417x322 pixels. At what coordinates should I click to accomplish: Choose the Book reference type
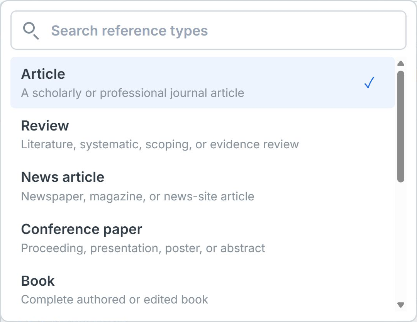pyautogui.click(x=202, y=290)
